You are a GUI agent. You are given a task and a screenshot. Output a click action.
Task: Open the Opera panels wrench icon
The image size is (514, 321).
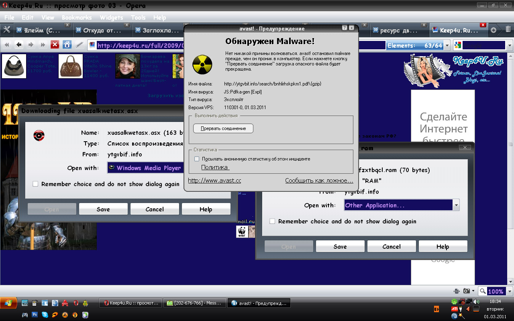coord(6,30)
